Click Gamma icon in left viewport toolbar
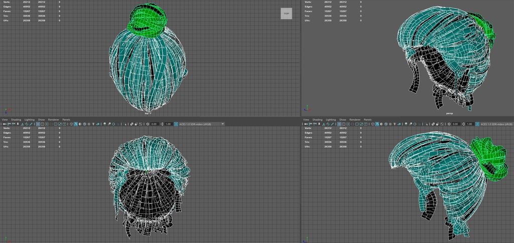 (x=162, y=124)
